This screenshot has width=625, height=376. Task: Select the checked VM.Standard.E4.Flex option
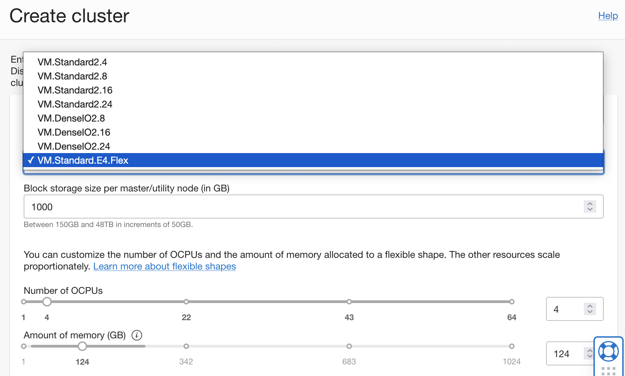point(83,160)
